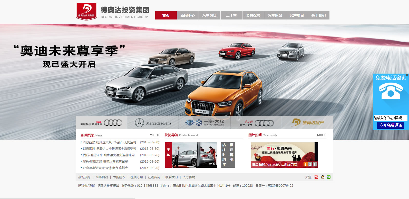Click 德奥达投资集团 footer link
Viewport: 409px width, 199px height.
(108, 186)
